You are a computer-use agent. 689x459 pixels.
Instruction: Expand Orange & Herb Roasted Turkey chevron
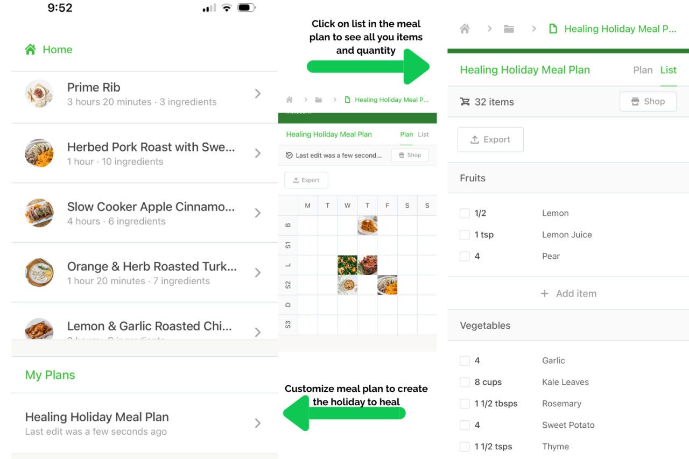tap(258, 273)
